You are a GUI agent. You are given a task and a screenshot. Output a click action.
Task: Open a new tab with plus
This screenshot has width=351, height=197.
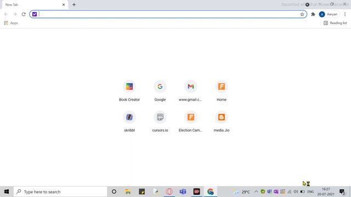click(x=74, y=5)
